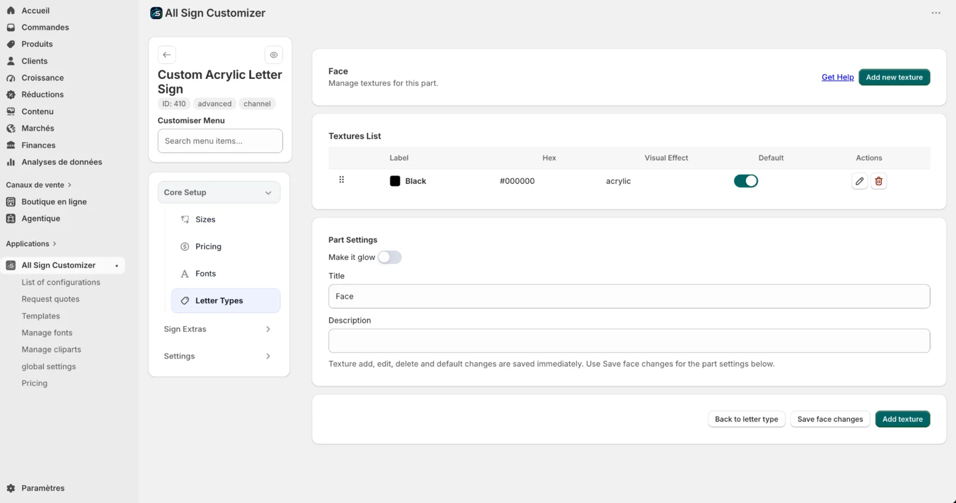956x503 pixels.
Task: Click the Analyses de données chart icon
Action: [11, 162]
